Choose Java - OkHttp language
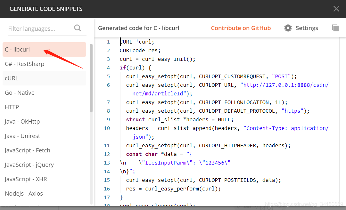This screenshot has height=210, width=346. click(44, 122)
